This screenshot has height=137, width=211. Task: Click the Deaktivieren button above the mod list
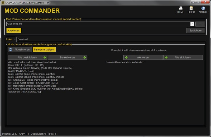pos(68,57)
